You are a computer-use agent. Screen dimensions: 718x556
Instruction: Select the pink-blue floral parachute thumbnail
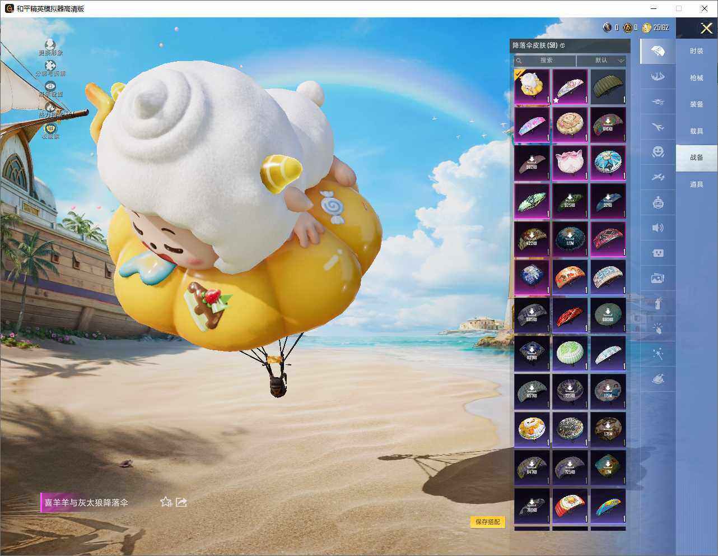[532, 125]
